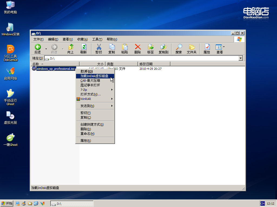The width and height of the screenshot is (277, 207).
Task: Click the 后退 (Back) toolbar icon
Action: coord(38,49)
